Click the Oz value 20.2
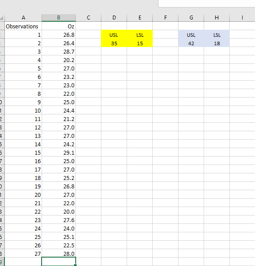Screen dimensions: 255x266 point(58,60)
